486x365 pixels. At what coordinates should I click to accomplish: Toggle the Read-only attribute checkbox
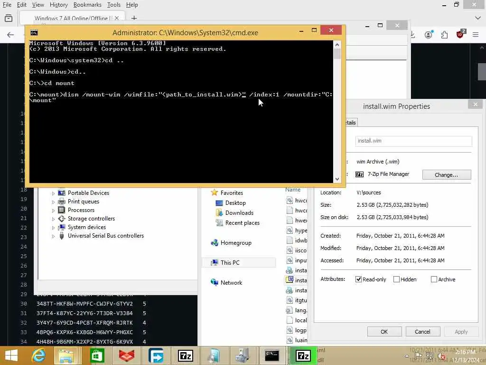coord(359,279)
